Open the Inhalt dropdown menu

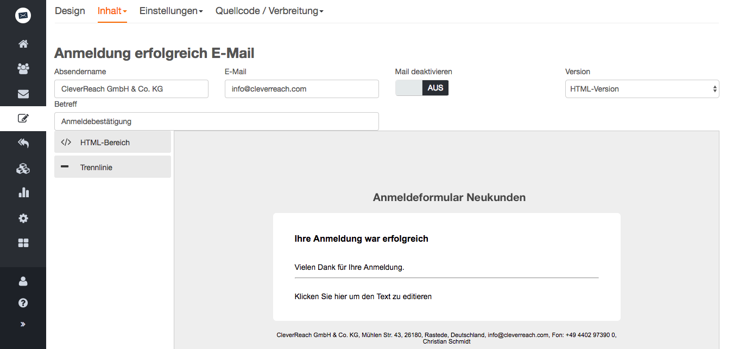[x=112, y=11]
